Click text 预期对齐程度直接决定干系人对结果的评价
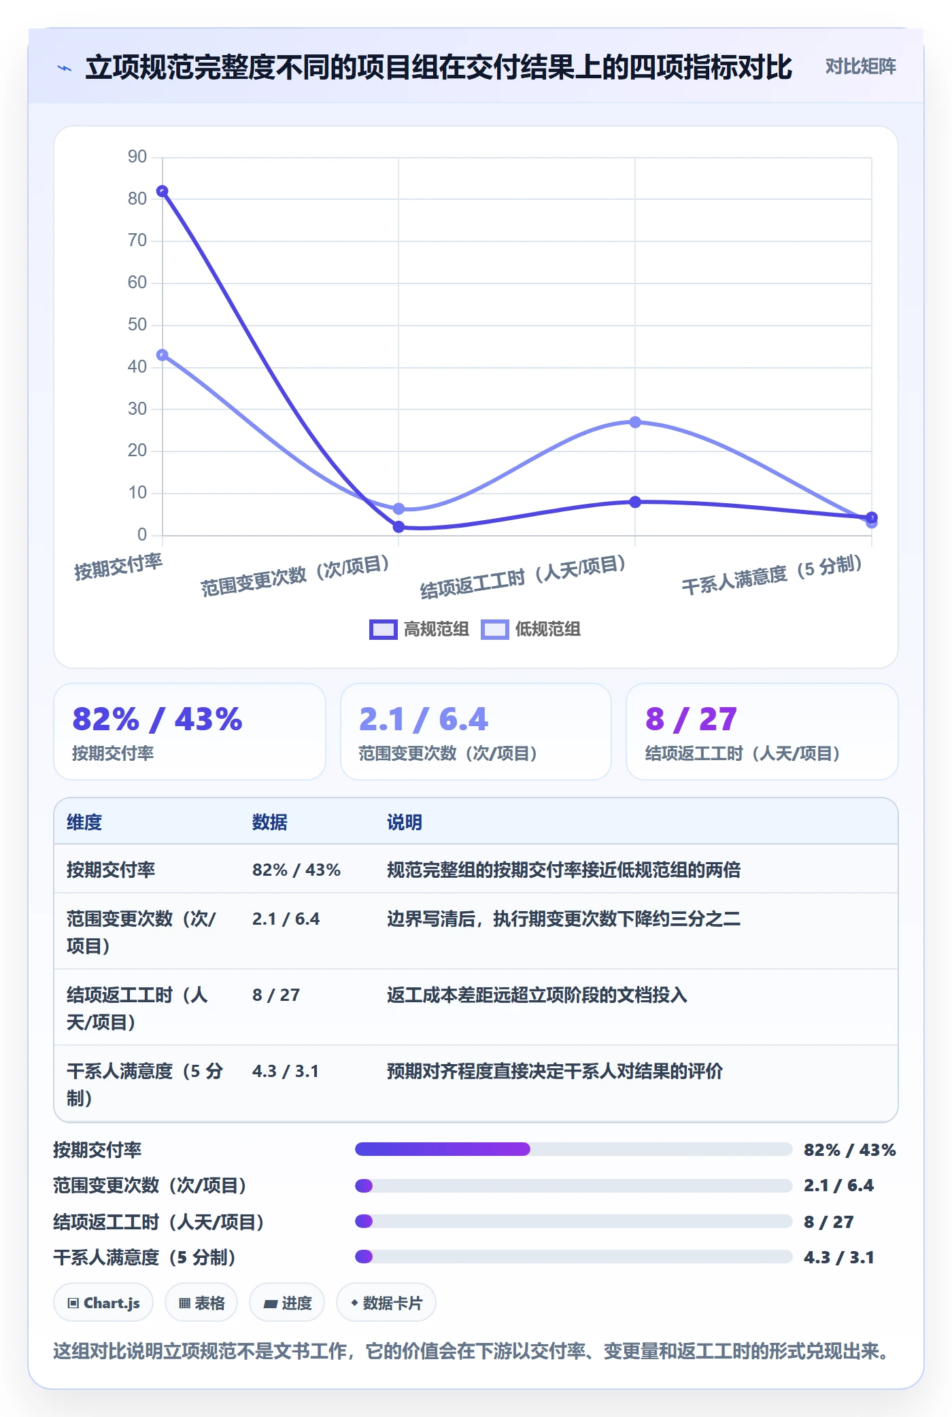Viewport: 952px width, 1417px height. click(x=555, y=1071)
